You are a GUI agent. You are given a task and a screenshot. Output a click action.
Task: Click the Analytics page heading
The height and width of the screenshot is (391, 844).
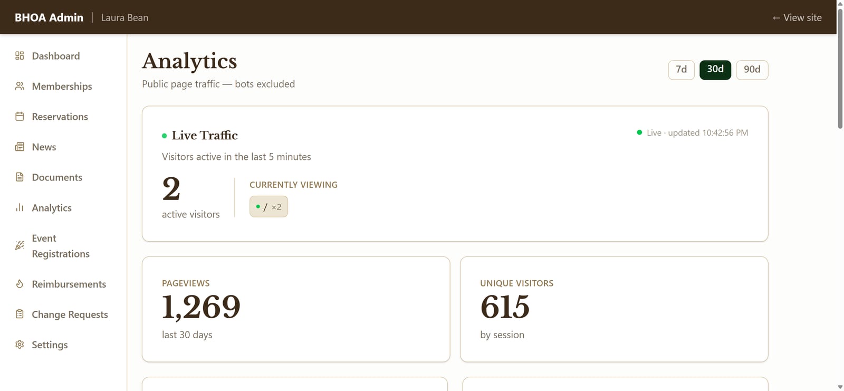[x=189, y=61]
